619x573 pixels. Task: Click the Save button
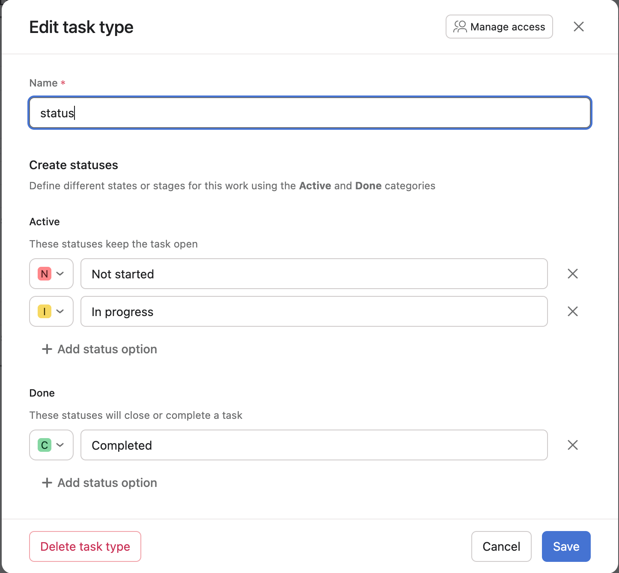pyautogui.click(x=566, y=546)
